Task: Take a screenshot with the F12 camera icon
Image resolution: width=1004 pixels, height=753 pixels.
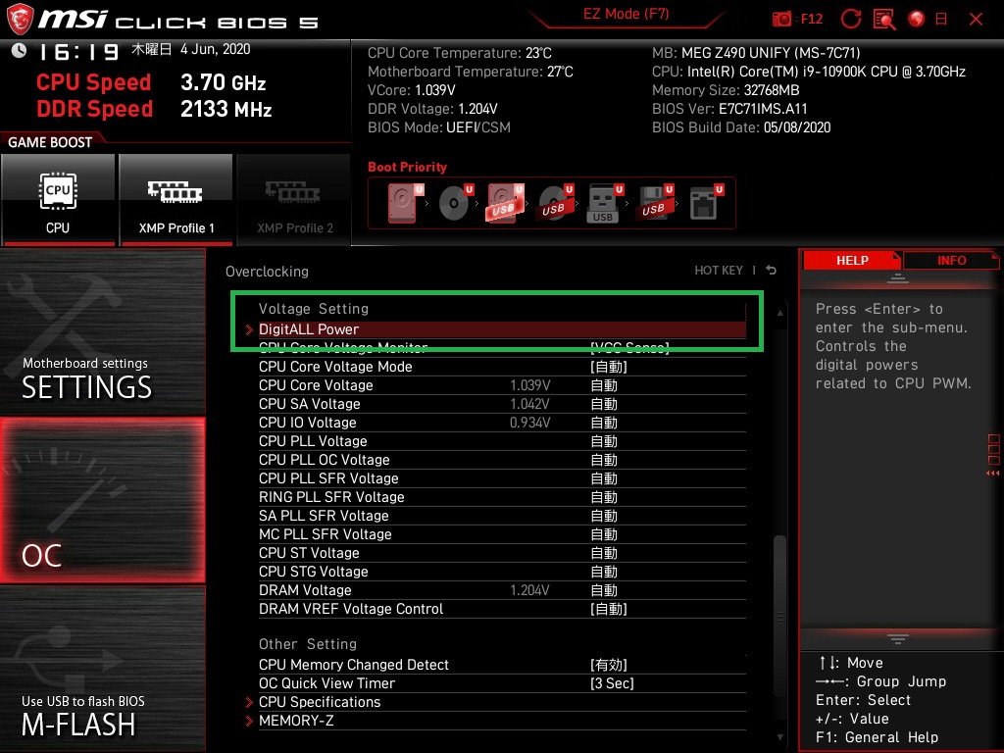Action: tap(781, 20)
